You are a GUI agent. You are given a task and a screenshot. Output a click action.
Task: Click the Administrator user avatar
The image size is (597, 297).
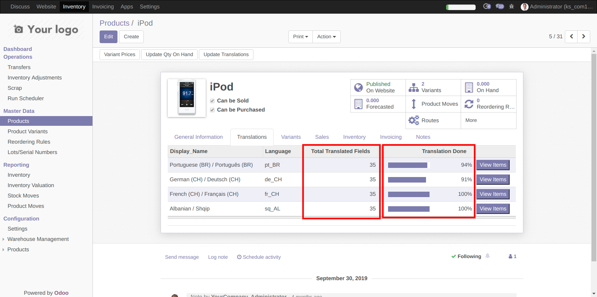(x=524, y=7)
